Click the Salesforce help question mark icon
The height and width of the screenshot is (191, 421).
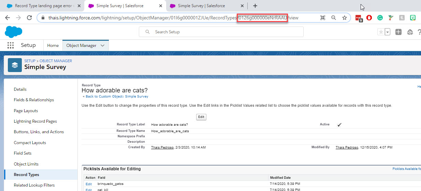point(419,32)
